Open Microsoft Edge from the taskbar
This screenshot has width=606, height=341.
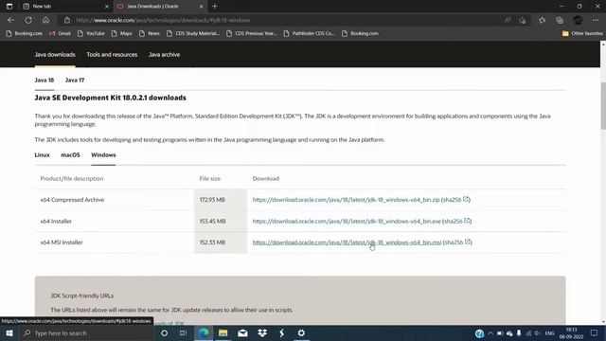[x=204, y=332]
